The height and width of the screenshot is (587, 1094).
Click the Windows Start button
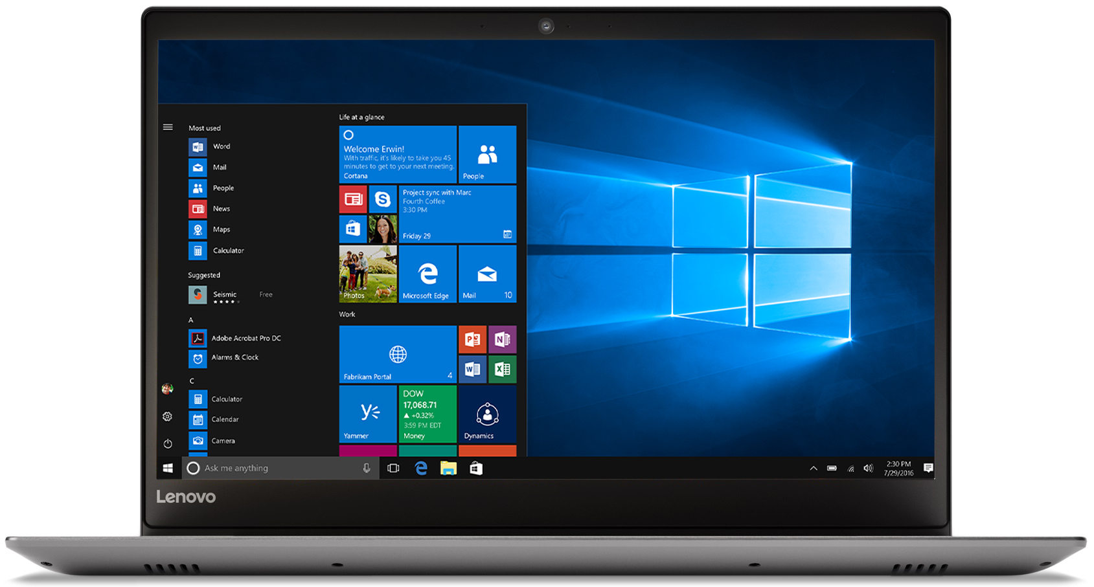click(168, 468)
